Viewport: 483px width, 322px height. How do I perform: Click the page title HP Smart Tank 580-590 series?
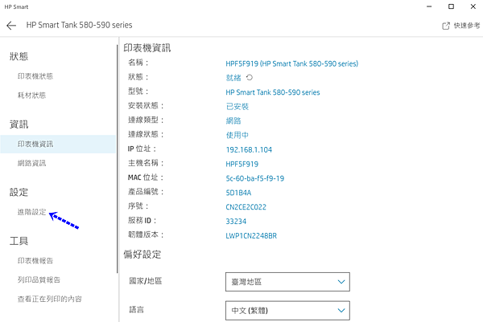[79, 25]
